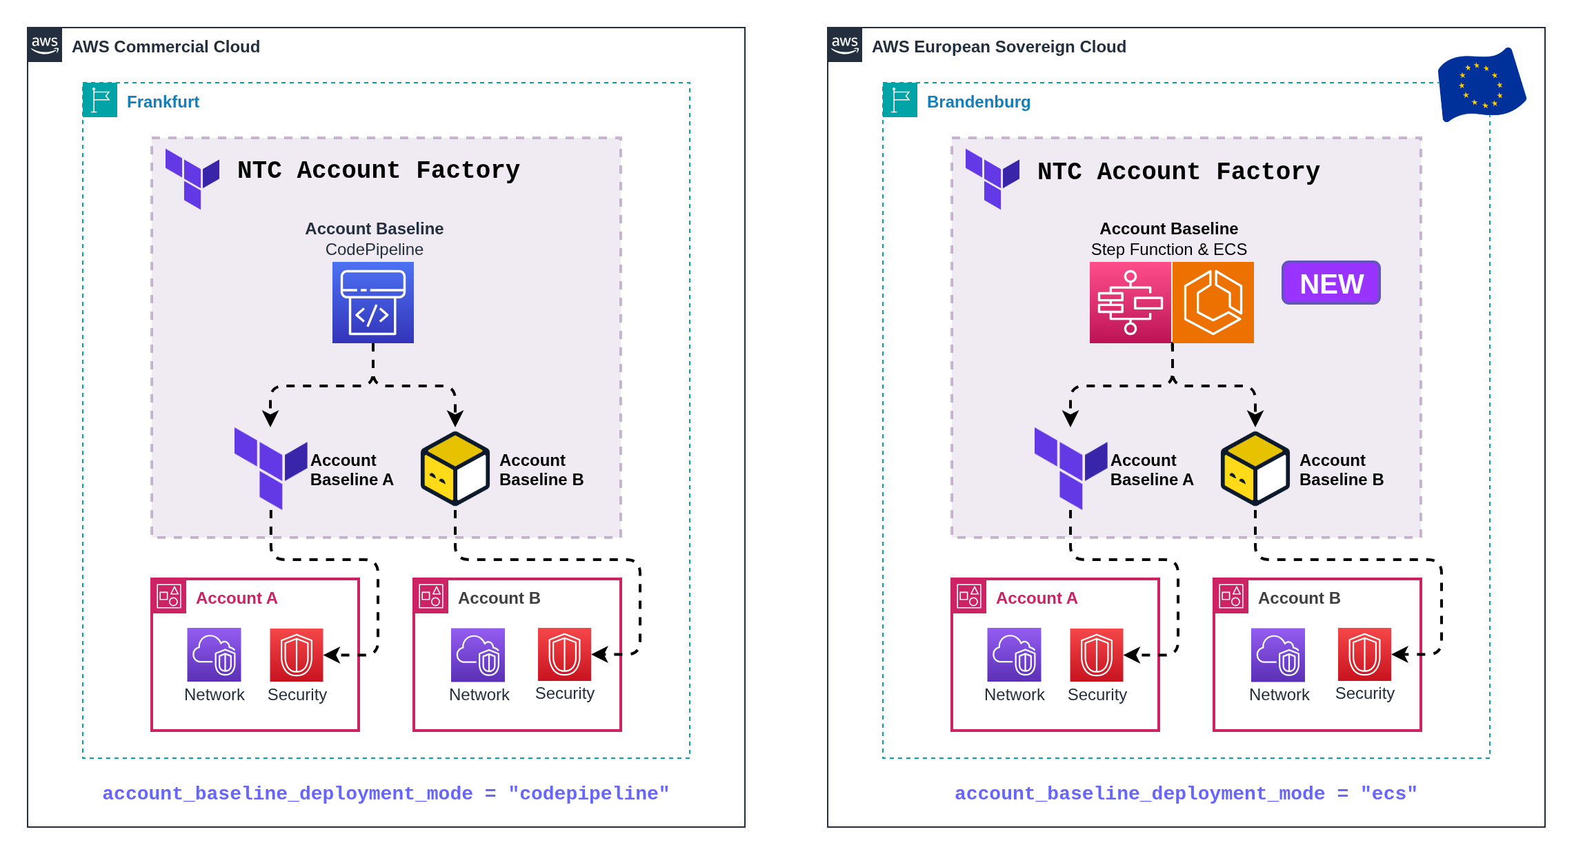Click the Brandenburg region flag icon

(x=900, y=100)
